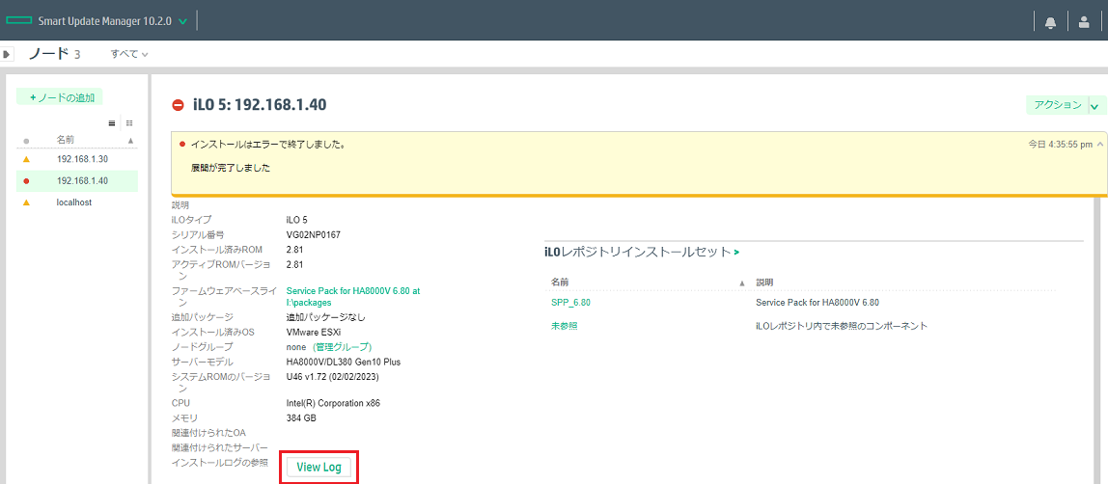
Task: Open the アクション dropdown arrow
Action: 1094,105
